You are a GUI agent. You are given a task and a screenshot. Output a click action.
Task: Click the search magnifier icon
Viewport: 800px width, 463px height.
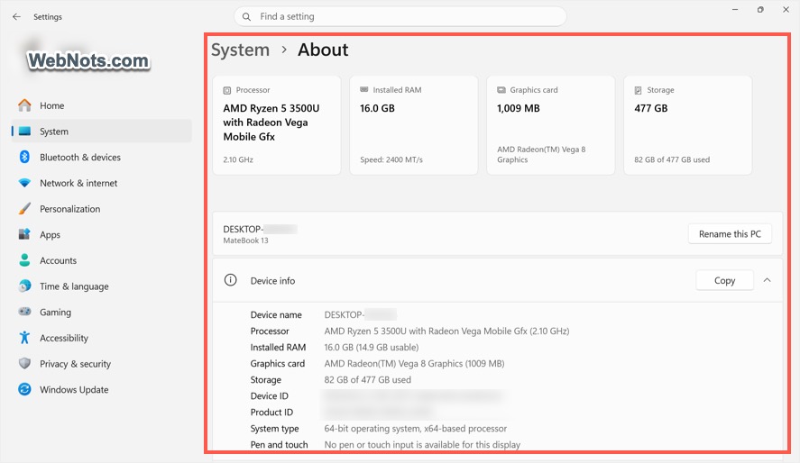pyautogui.click(x=246, y=17)
